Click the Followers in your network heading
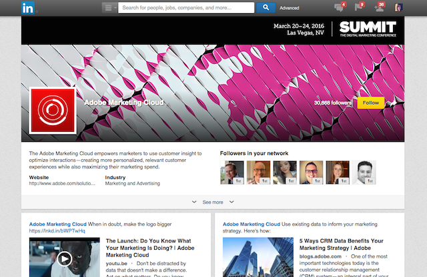This screenshot has height=277, width=427. pyautogui.click(x=254, y=153)
